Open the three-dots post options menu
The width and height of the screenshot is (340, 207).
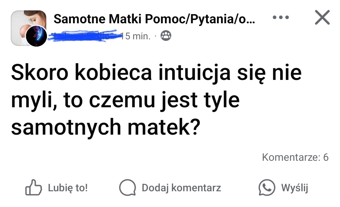click(281, 18)
